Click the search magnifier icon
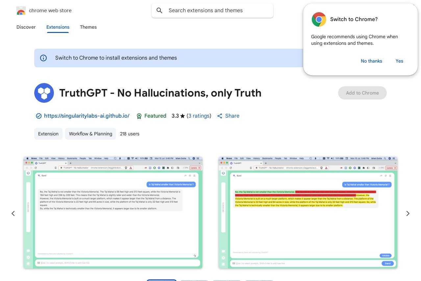Screen dimensions: 421x281 [160, 11]
